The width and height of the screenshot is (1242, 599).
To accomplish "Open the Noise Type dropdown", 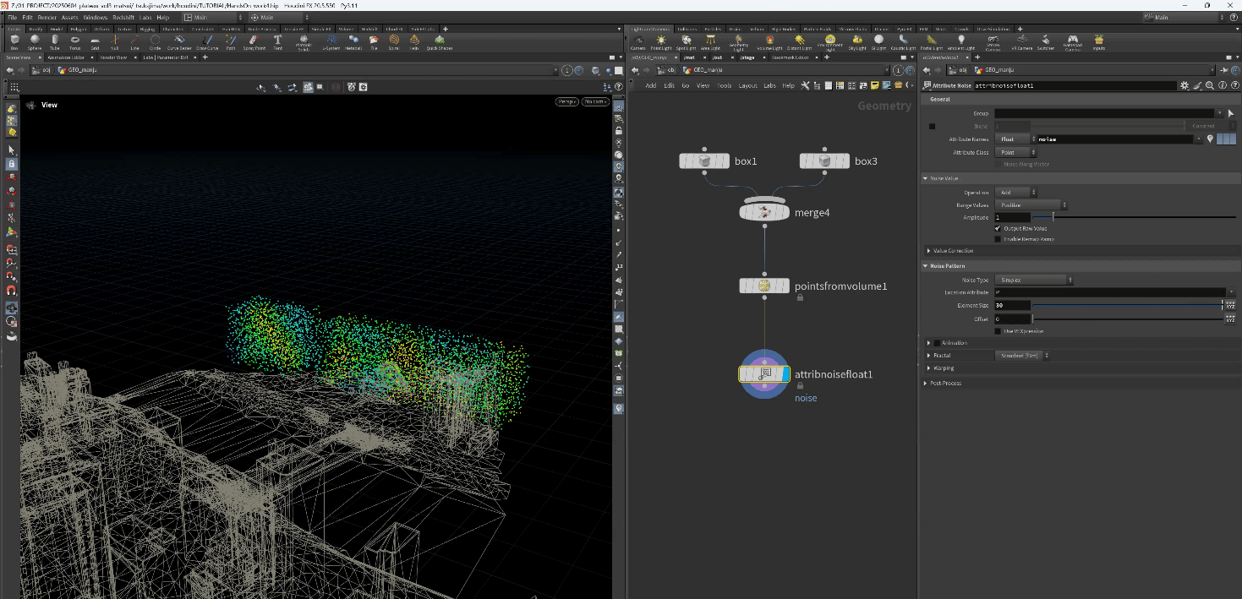I will point(1034,280).
